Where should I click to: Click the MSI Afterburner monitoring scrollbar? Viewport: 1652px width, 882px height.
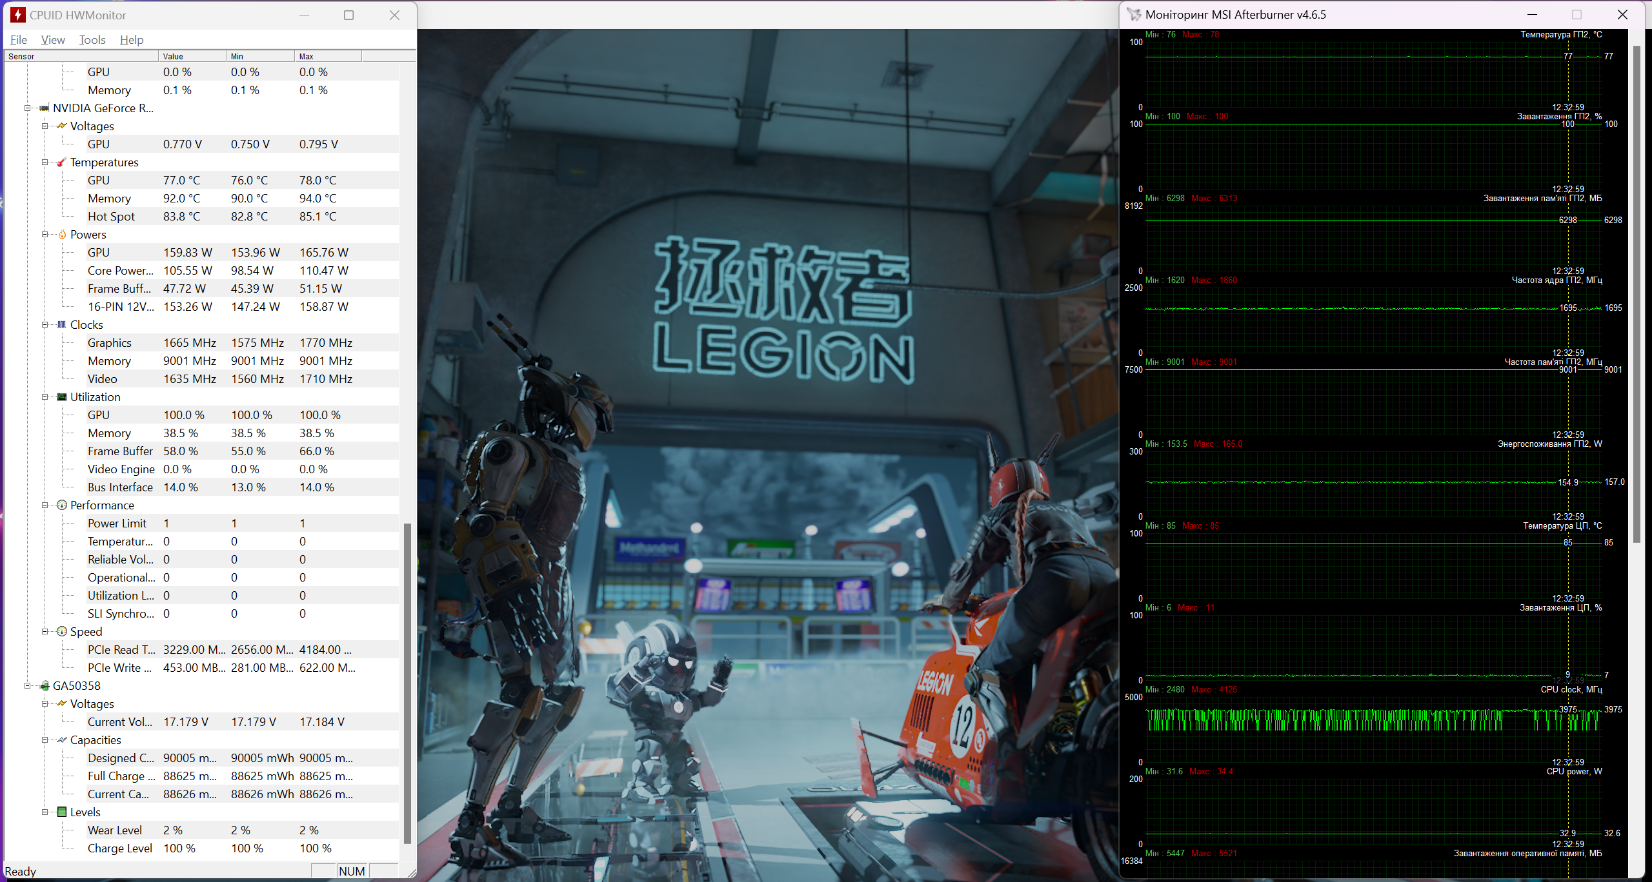click(1636, 293)
